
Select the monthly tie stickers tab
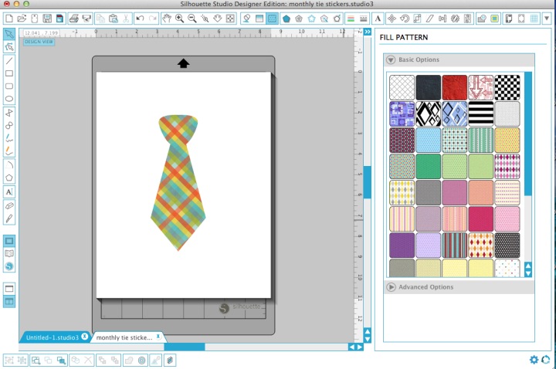coord(124,337)
